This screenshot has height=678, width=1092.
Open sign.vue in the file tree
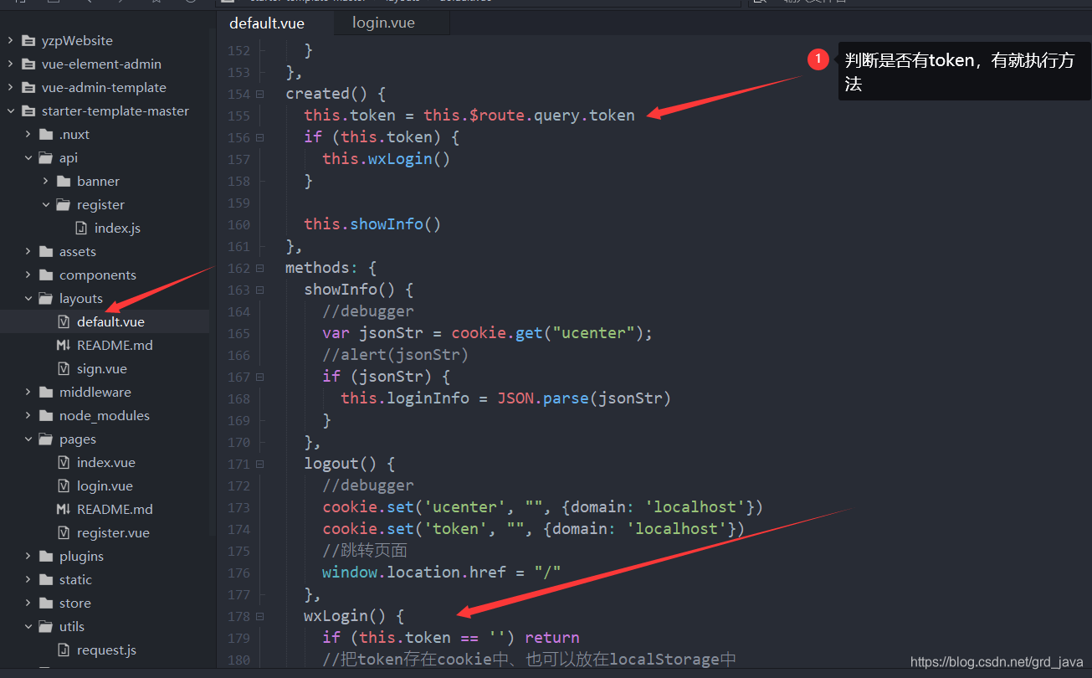coord(102,368)
